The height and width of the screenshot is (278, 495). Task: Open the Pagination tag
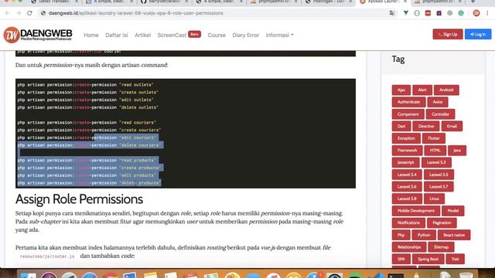(442, 223)
